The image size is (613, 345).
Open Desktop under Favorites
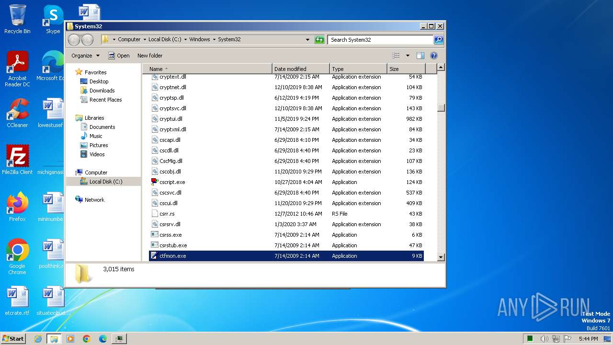(x=99, y=81)
